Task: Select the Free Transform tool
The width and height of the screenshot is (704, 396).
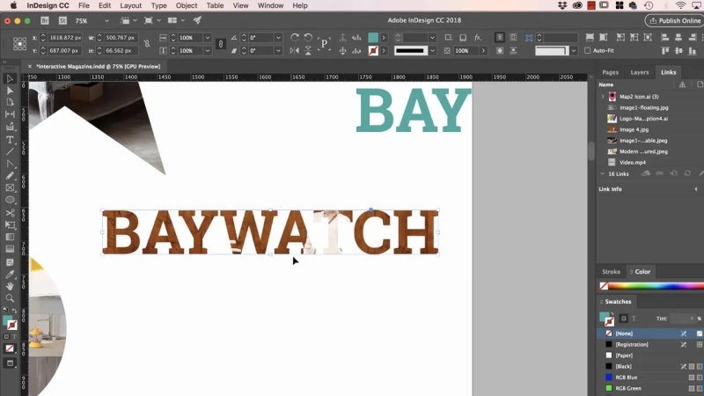Action: (x=10, y=225)
